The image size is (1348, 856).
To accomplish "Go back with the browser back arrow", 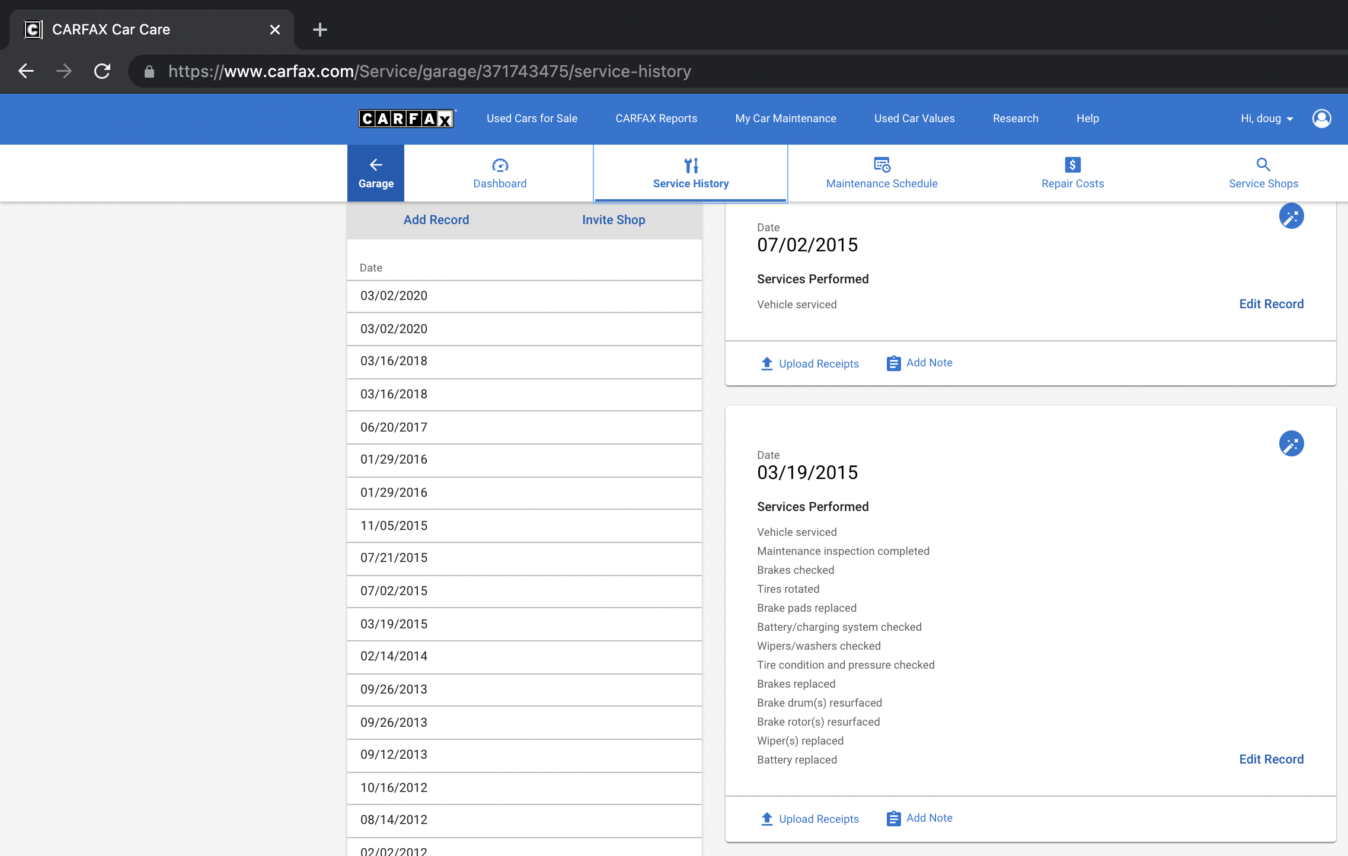I will pos(26,71).
